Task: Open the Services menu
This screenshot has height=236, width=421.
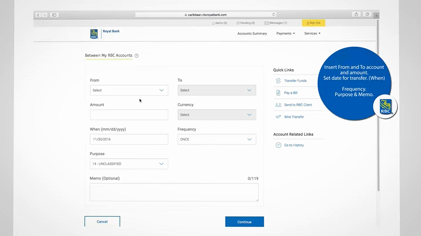Action: tap(312, 34)
